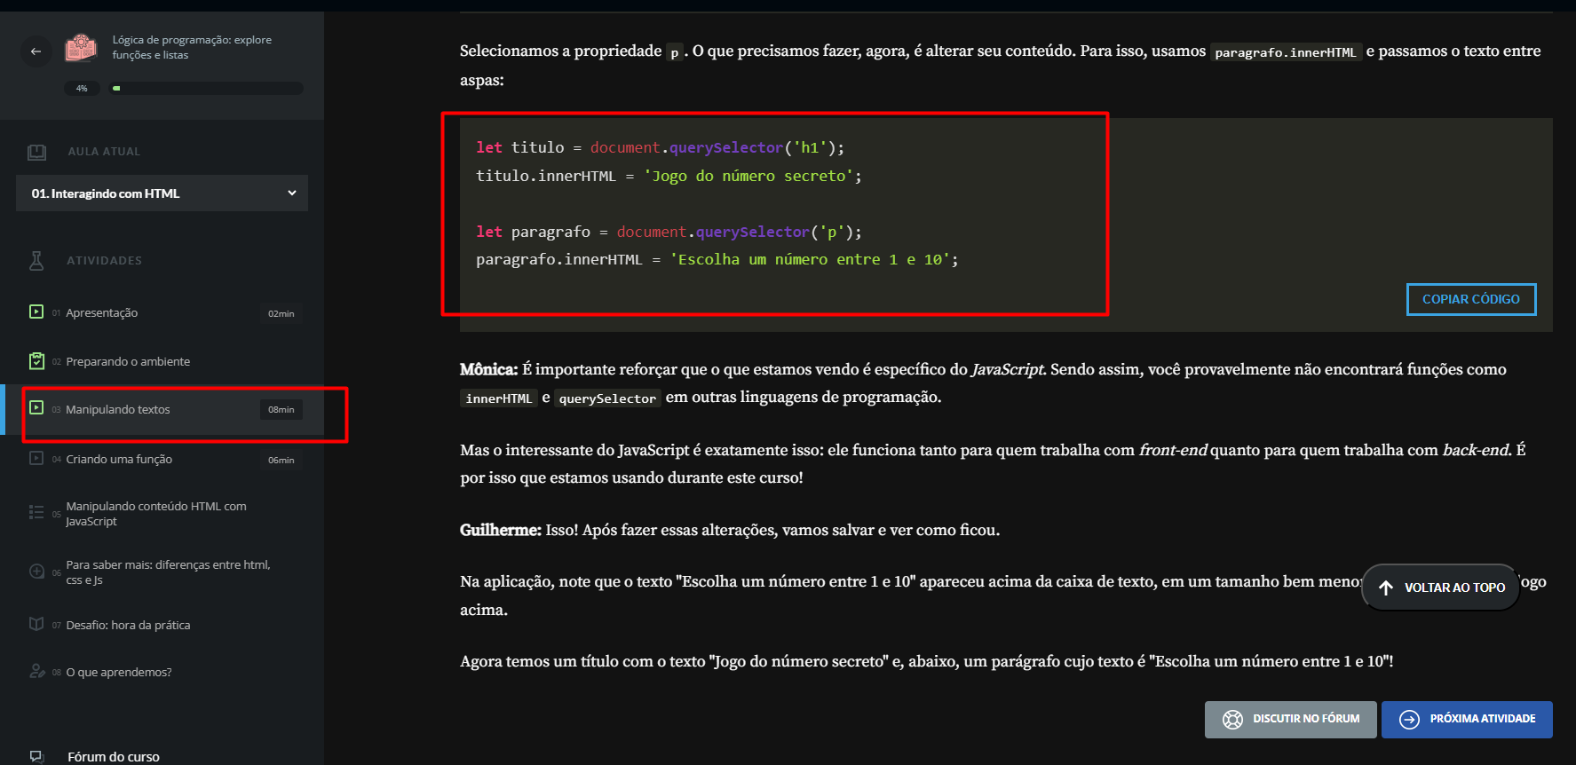Click the Criando uma função video icon
The image size is (1576, 765).
pos(36,458)
